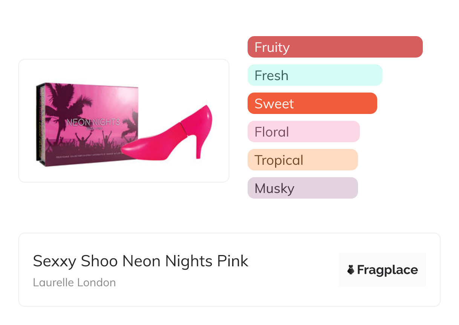Image resolution: width=459 pixels, height=325 pixels.
Task: Click the Sweet accord bar
Action: click(x=312, y=103)
